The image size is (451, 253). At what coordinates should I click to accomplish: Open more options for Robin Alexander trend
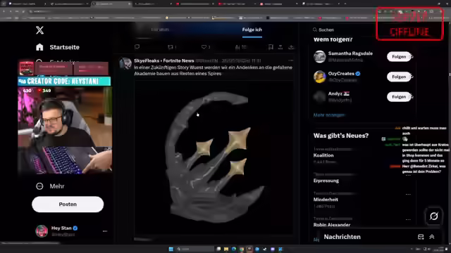point(408,219)
